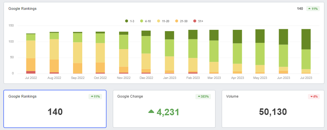Image resolution: width=327 pixels, height=130 pixels.
Task: Click the 4,231 value
Action: pos(168,112)
